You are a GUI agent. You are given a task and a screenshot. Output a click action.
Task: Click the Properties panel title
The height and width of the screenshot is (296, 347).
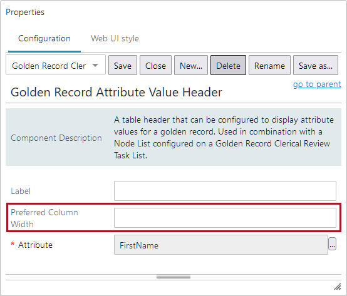(25, 12)
